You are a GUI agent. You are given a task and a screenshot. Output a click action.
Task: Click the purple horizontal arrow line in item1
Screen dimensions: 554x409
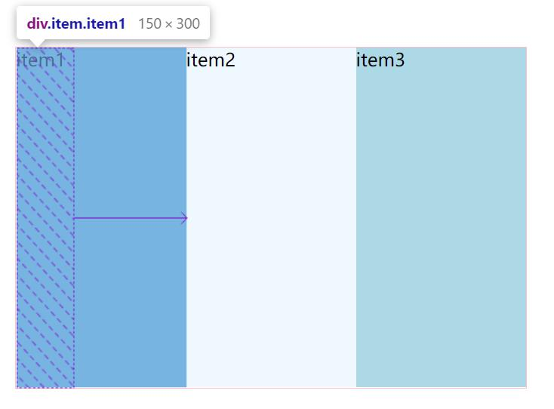tap(128, 219)
